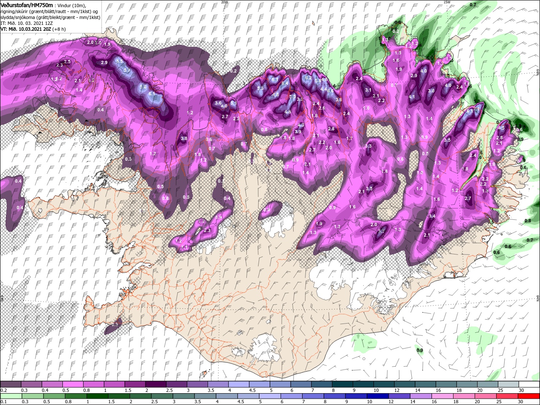Click the 0.7 value at the top edge near 15W
The height and width of the screenshot is (405, 540).
coord(473,5)
